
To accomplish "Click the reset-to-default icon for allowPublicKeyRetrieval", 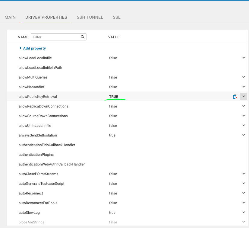I will point(235,96).
